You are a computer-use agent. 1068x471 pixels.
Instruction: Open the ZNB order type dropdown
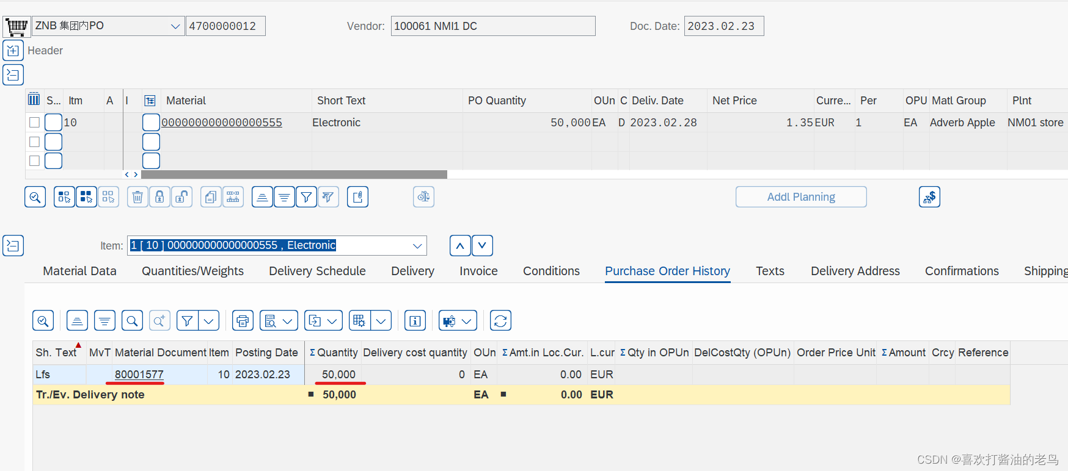175,26
